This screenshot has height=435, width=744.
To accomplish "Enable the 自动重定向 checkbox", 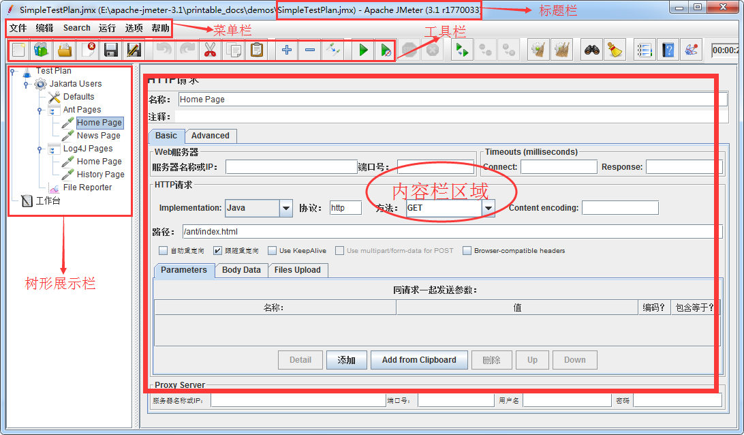I will point(163,250).
